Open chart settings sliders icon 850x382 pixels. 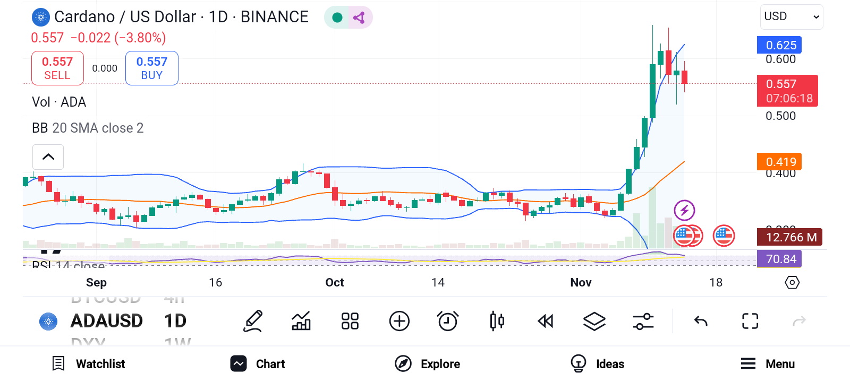coord(643,321)
